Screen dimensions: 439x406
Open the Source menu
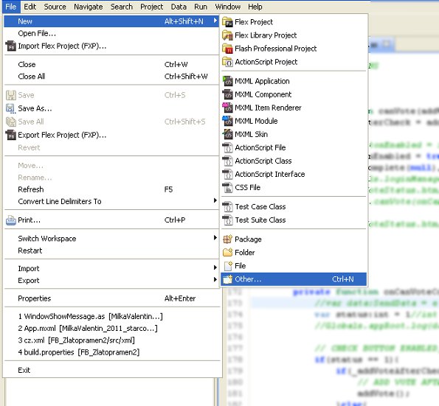55,7
